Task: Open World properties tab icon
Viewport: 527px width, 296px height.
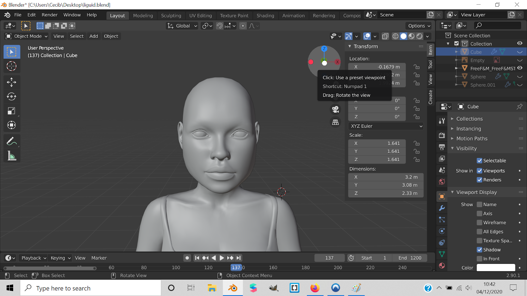Action: [x=442, y=182]
